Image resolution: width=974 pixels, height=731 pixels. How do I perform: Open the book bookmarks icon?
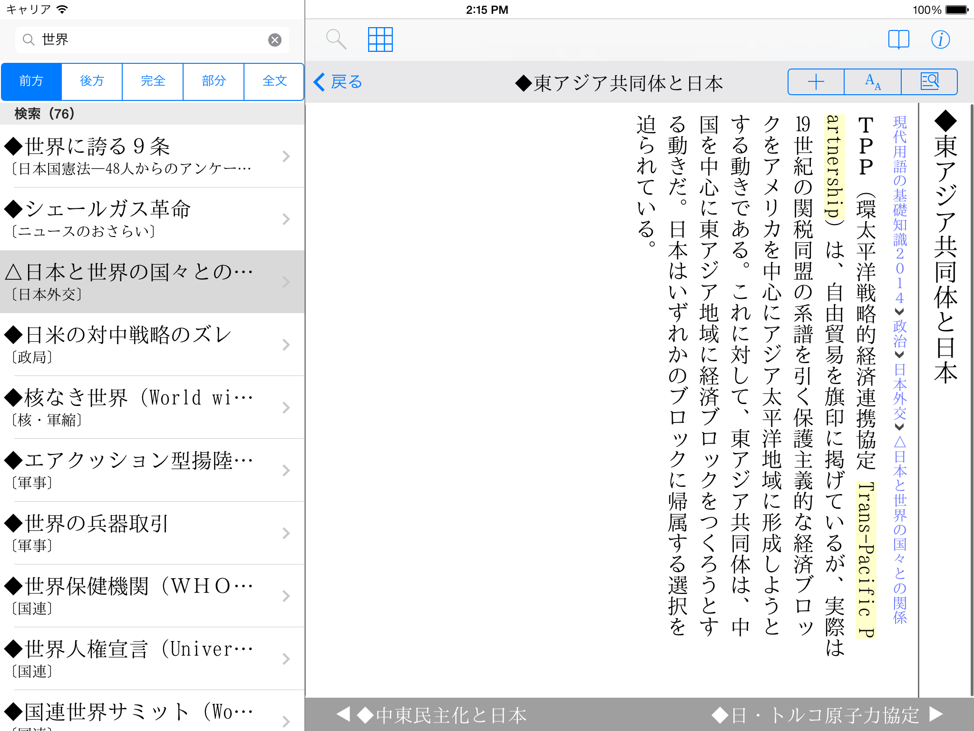(x=898, y=39)
